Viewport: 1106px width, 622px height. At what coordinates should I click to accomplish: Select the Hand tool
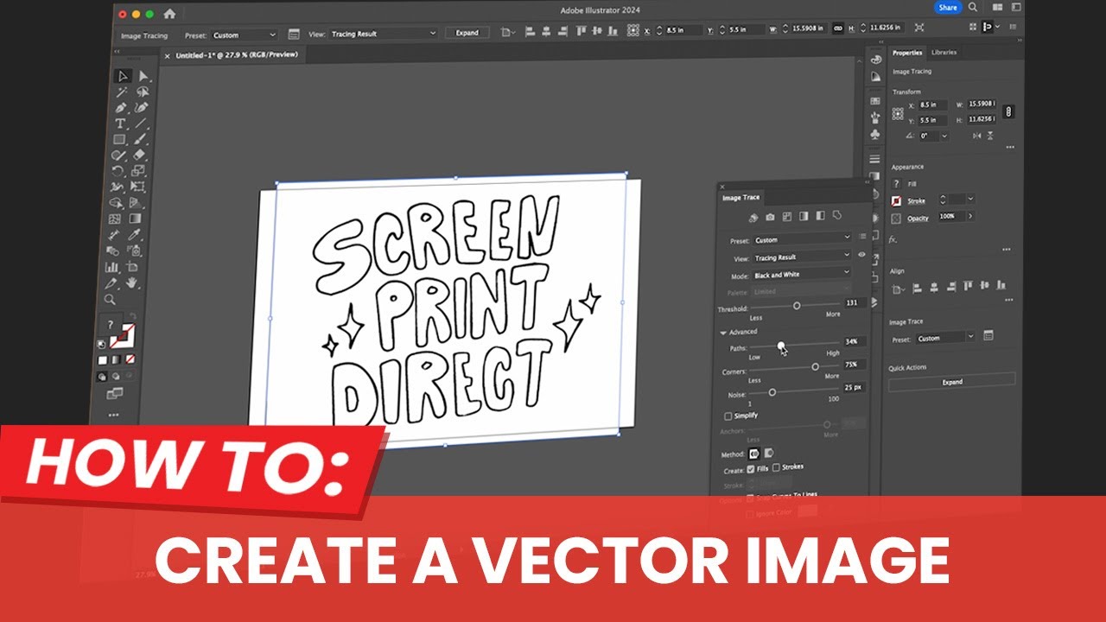132,283
